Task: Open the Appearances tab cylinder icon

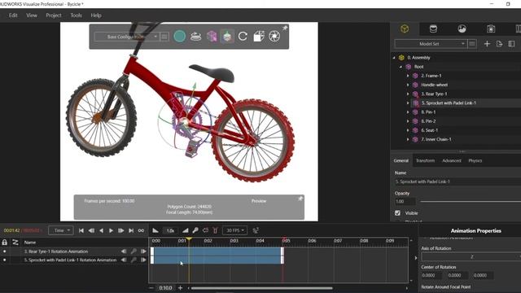Action: [433, 29]
